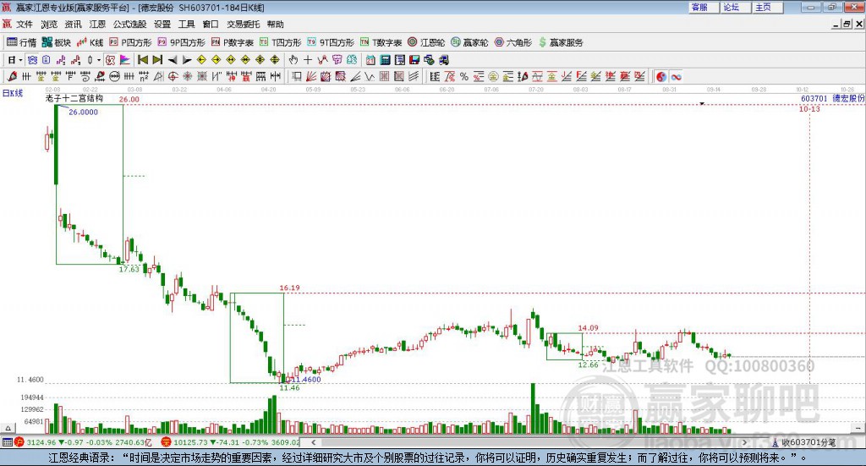Open the T四方形 tool
This screenshot has height=466, width=866.
pyautogui.click(x=281, y=42)
